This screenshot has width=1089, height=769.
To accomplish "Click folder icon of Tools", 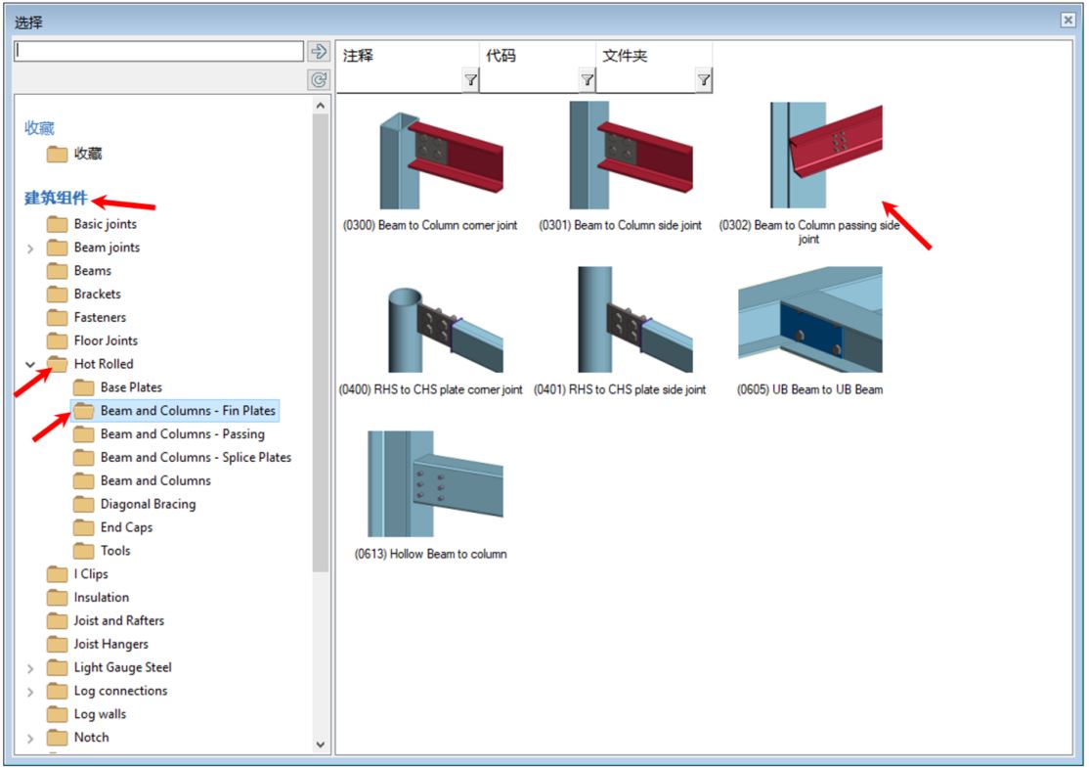I will click(83, 552).
